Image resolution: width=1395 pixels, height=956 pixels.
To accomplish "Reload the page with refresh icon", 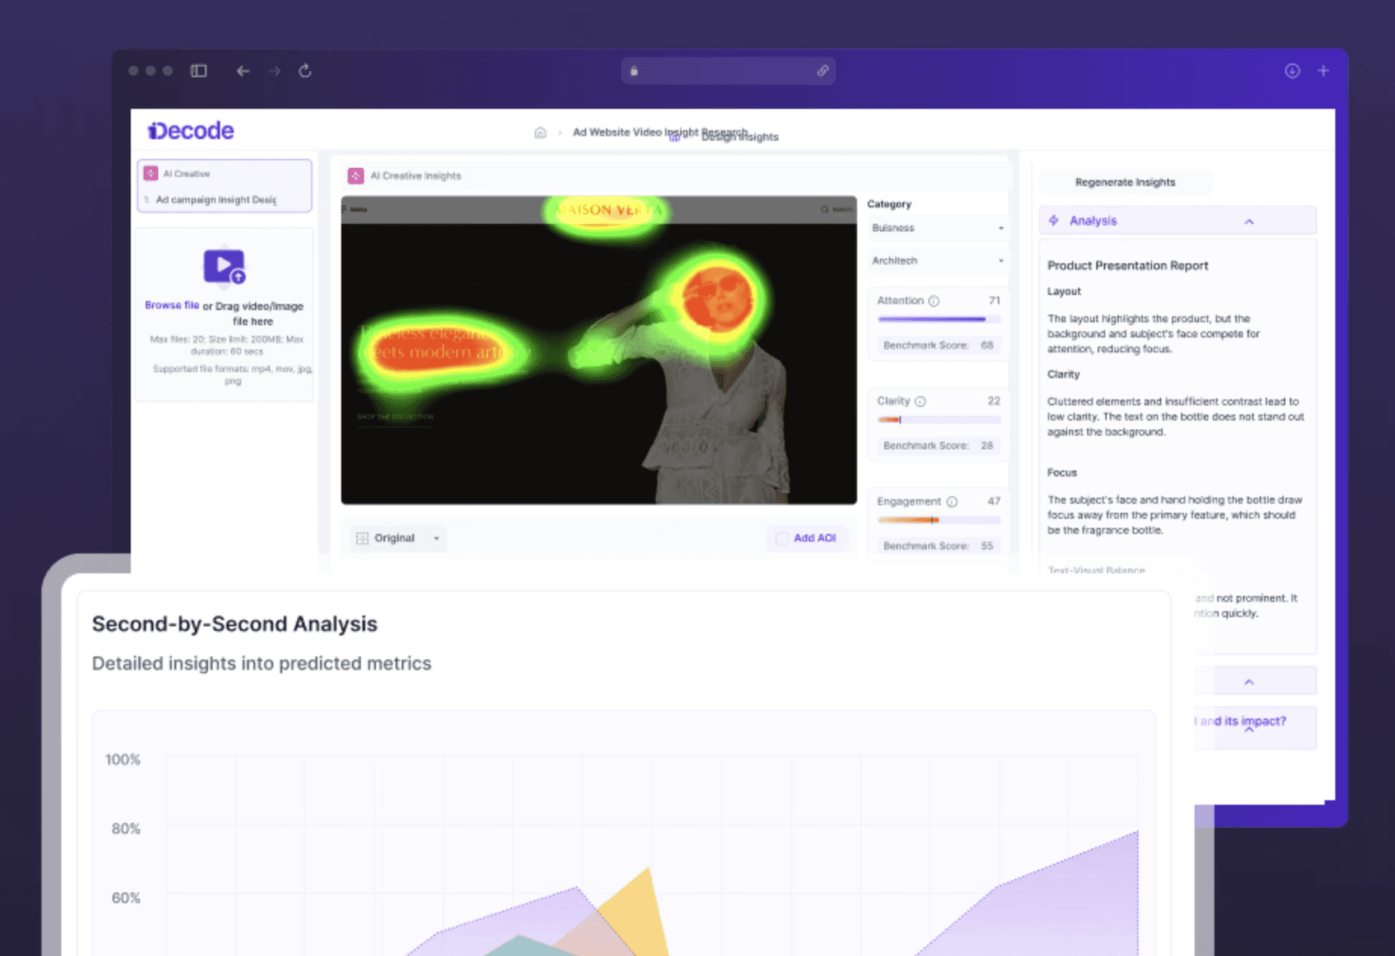I will click(x=305, y=70).
